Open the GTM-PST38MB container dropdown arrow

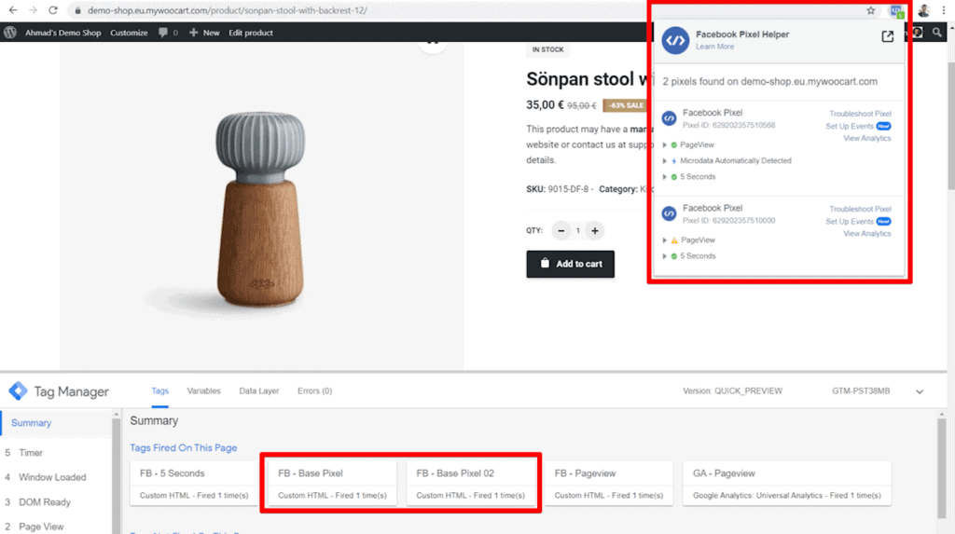(x=920, y=391)
